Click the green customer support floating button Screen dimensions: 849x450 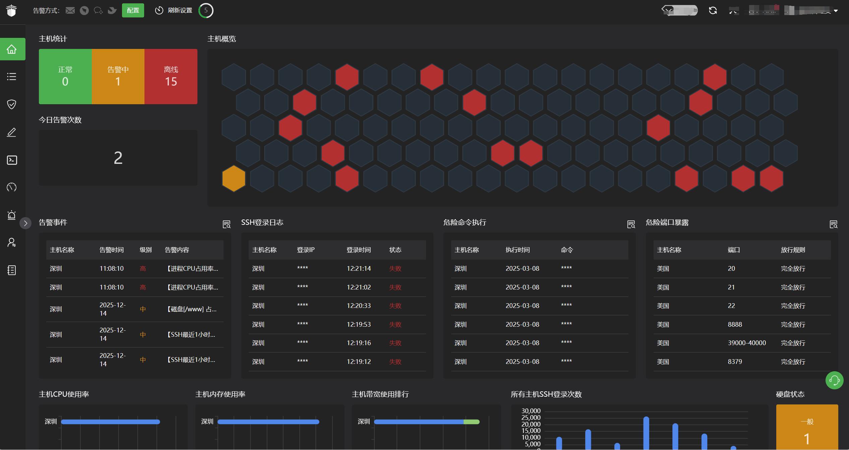click(x=834, y=380)
